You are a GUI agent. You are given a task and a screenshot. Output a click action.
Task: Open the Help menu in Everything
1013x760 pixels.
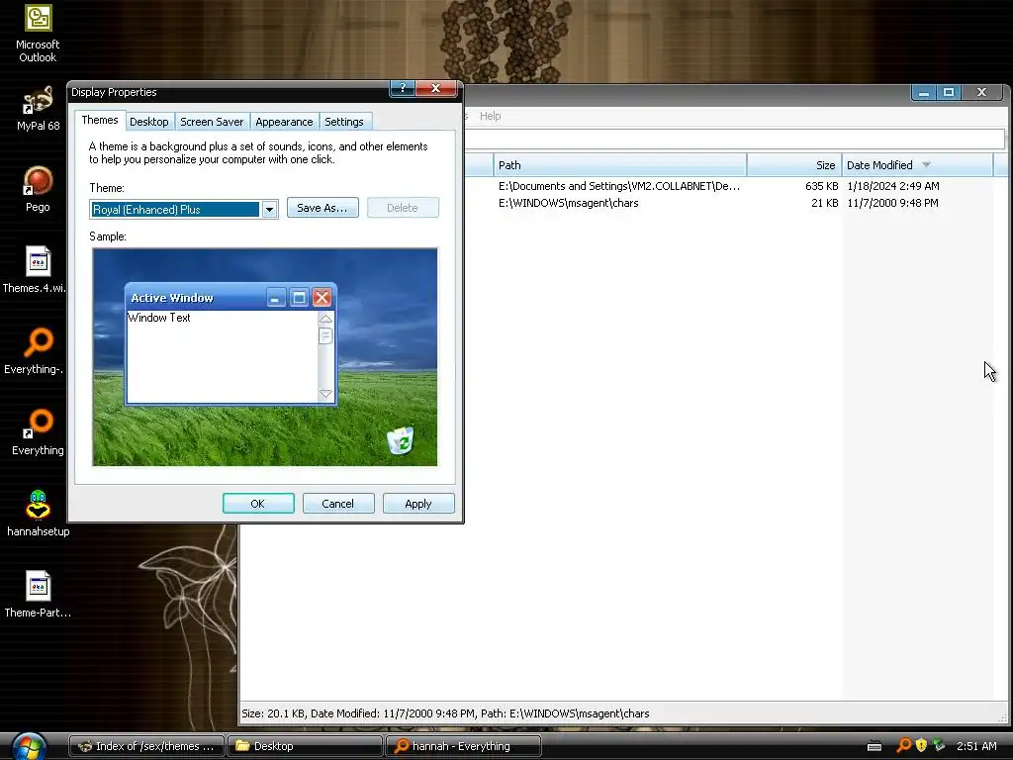(x=491, y=116)
